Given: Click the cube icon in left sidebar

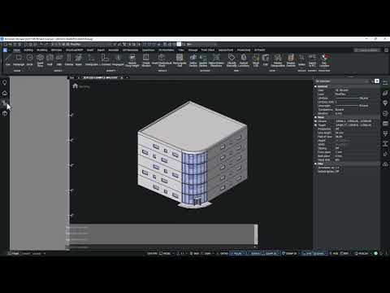Looking at the screenshot, I should (5, 113).
